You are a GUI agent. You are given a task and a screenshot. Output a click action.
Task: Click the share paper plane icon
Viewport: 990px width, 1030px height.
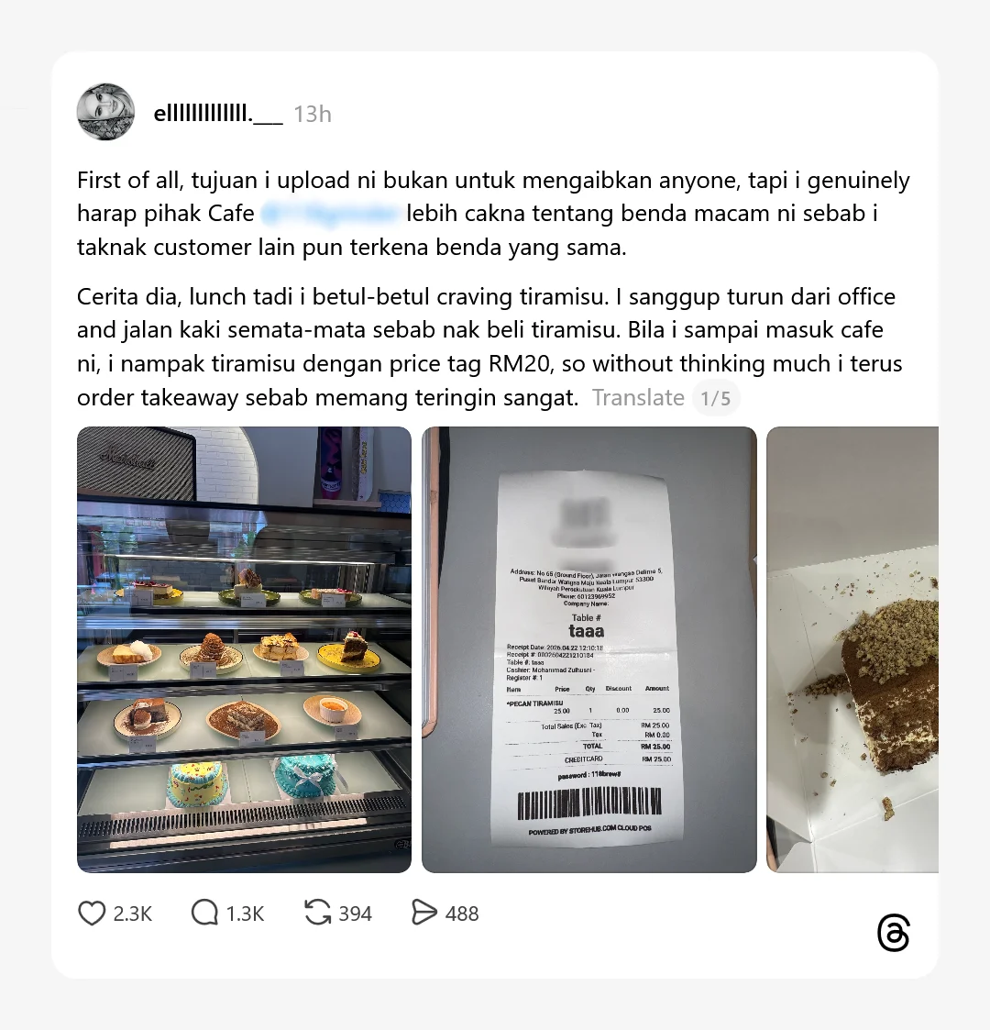[x=424, y=913]
